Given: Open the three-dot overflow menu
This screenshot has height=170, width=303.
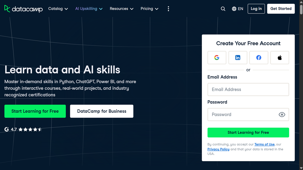Looking at the screenshot, I should click(168, 9).
